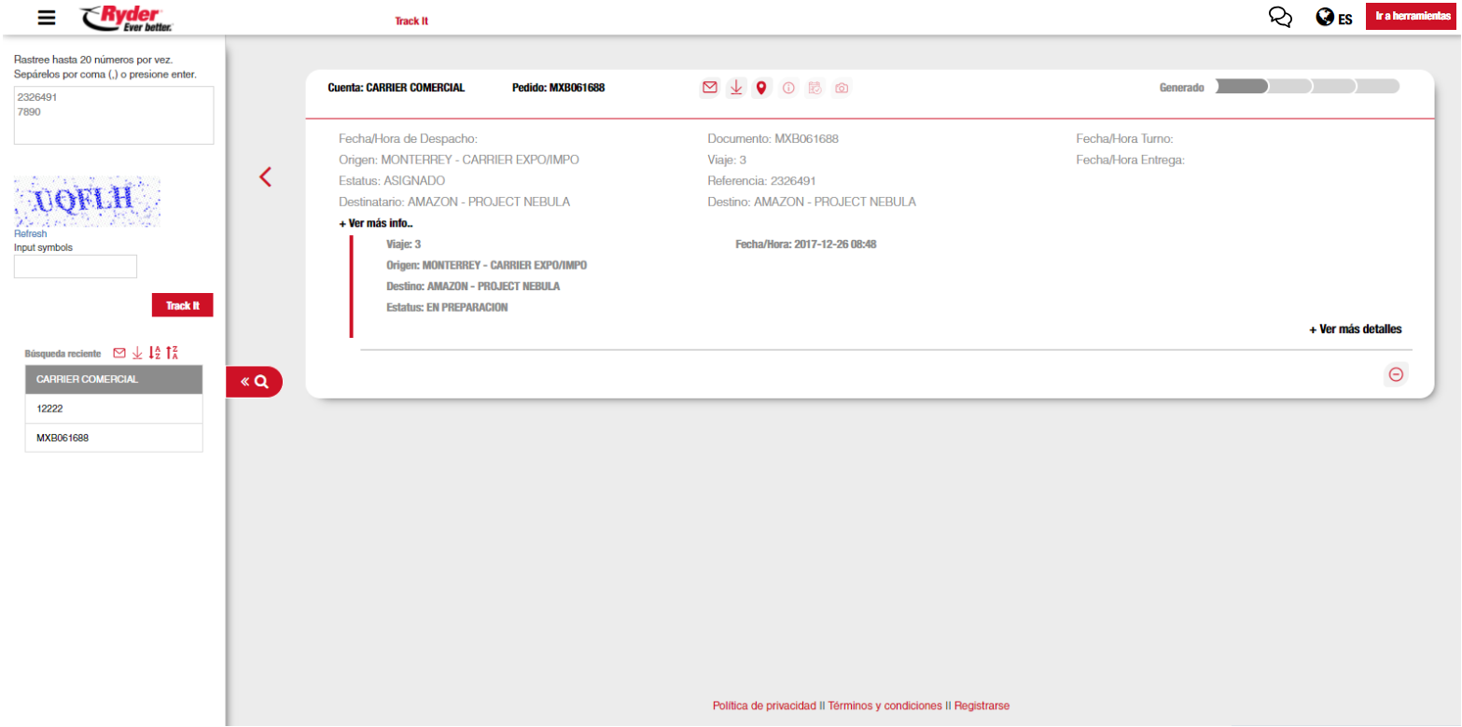Click the captcha 'Input symbols' field
Image resolution: width=1462 pixels, height=727 pixels.
[x=76, y=267]
